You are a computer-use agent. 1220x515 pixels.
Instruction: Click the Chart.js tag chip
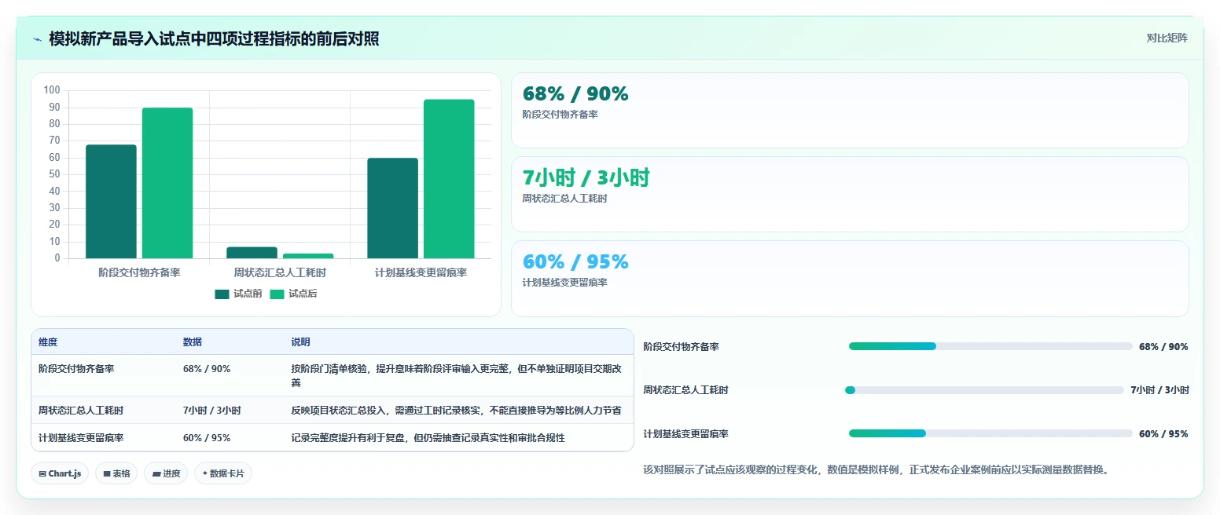(x=60, y=473)
